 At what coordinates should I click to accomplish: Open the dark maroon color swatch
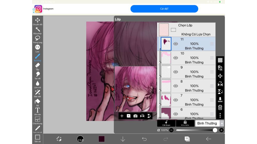[101, 139]
